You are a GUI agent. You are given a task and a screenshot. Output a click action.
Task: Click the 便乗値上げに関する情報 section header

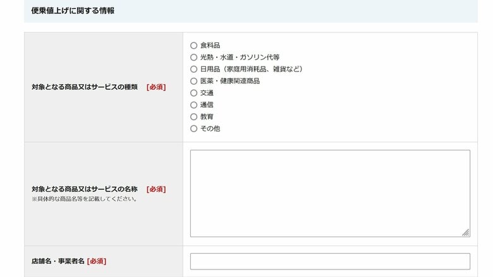point(73,11)
